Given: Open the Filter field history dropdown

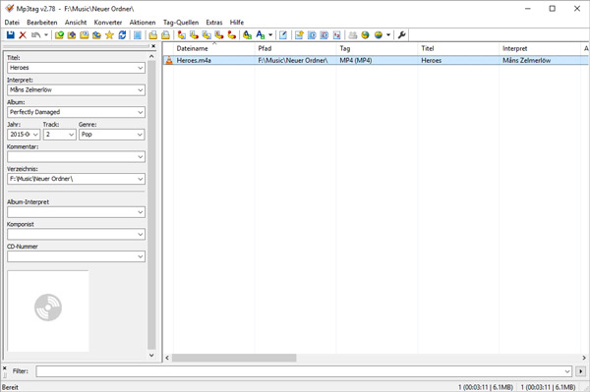Looking at the screenshot, I should click(x=567, y=371).
